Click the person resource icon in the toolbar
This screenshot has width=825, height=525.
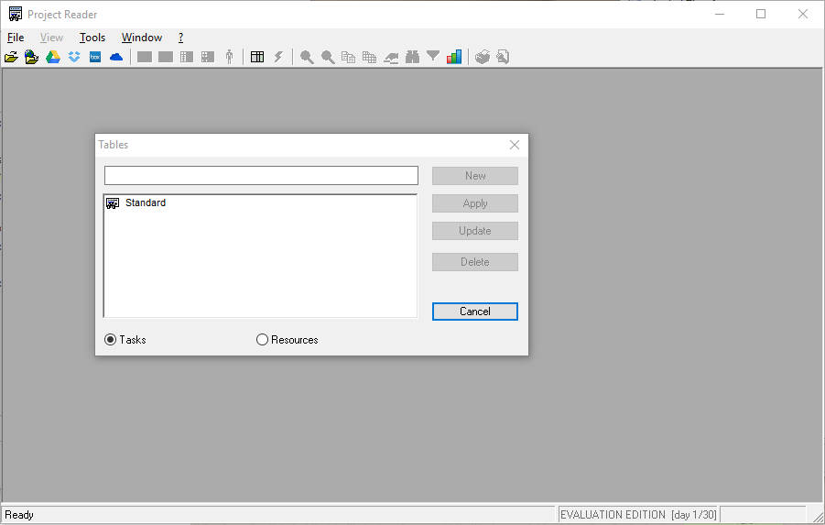[229, 57]
